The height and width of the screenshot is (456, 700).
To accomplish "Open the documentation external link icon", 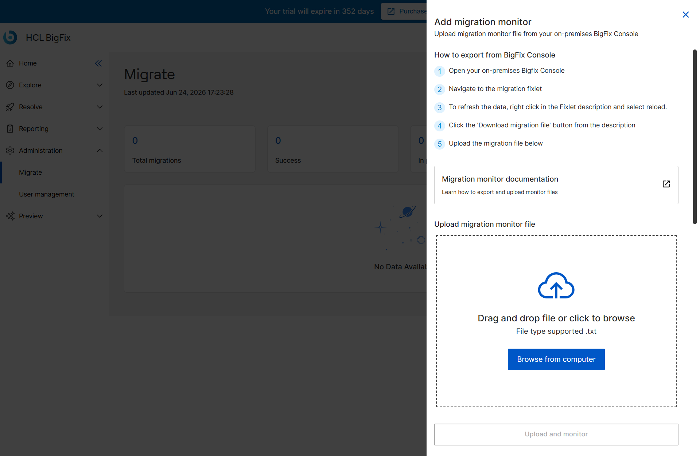I will pos(666,184).
